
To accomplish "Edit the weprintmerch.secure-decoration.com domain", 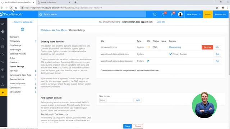I will coord(217,61).
